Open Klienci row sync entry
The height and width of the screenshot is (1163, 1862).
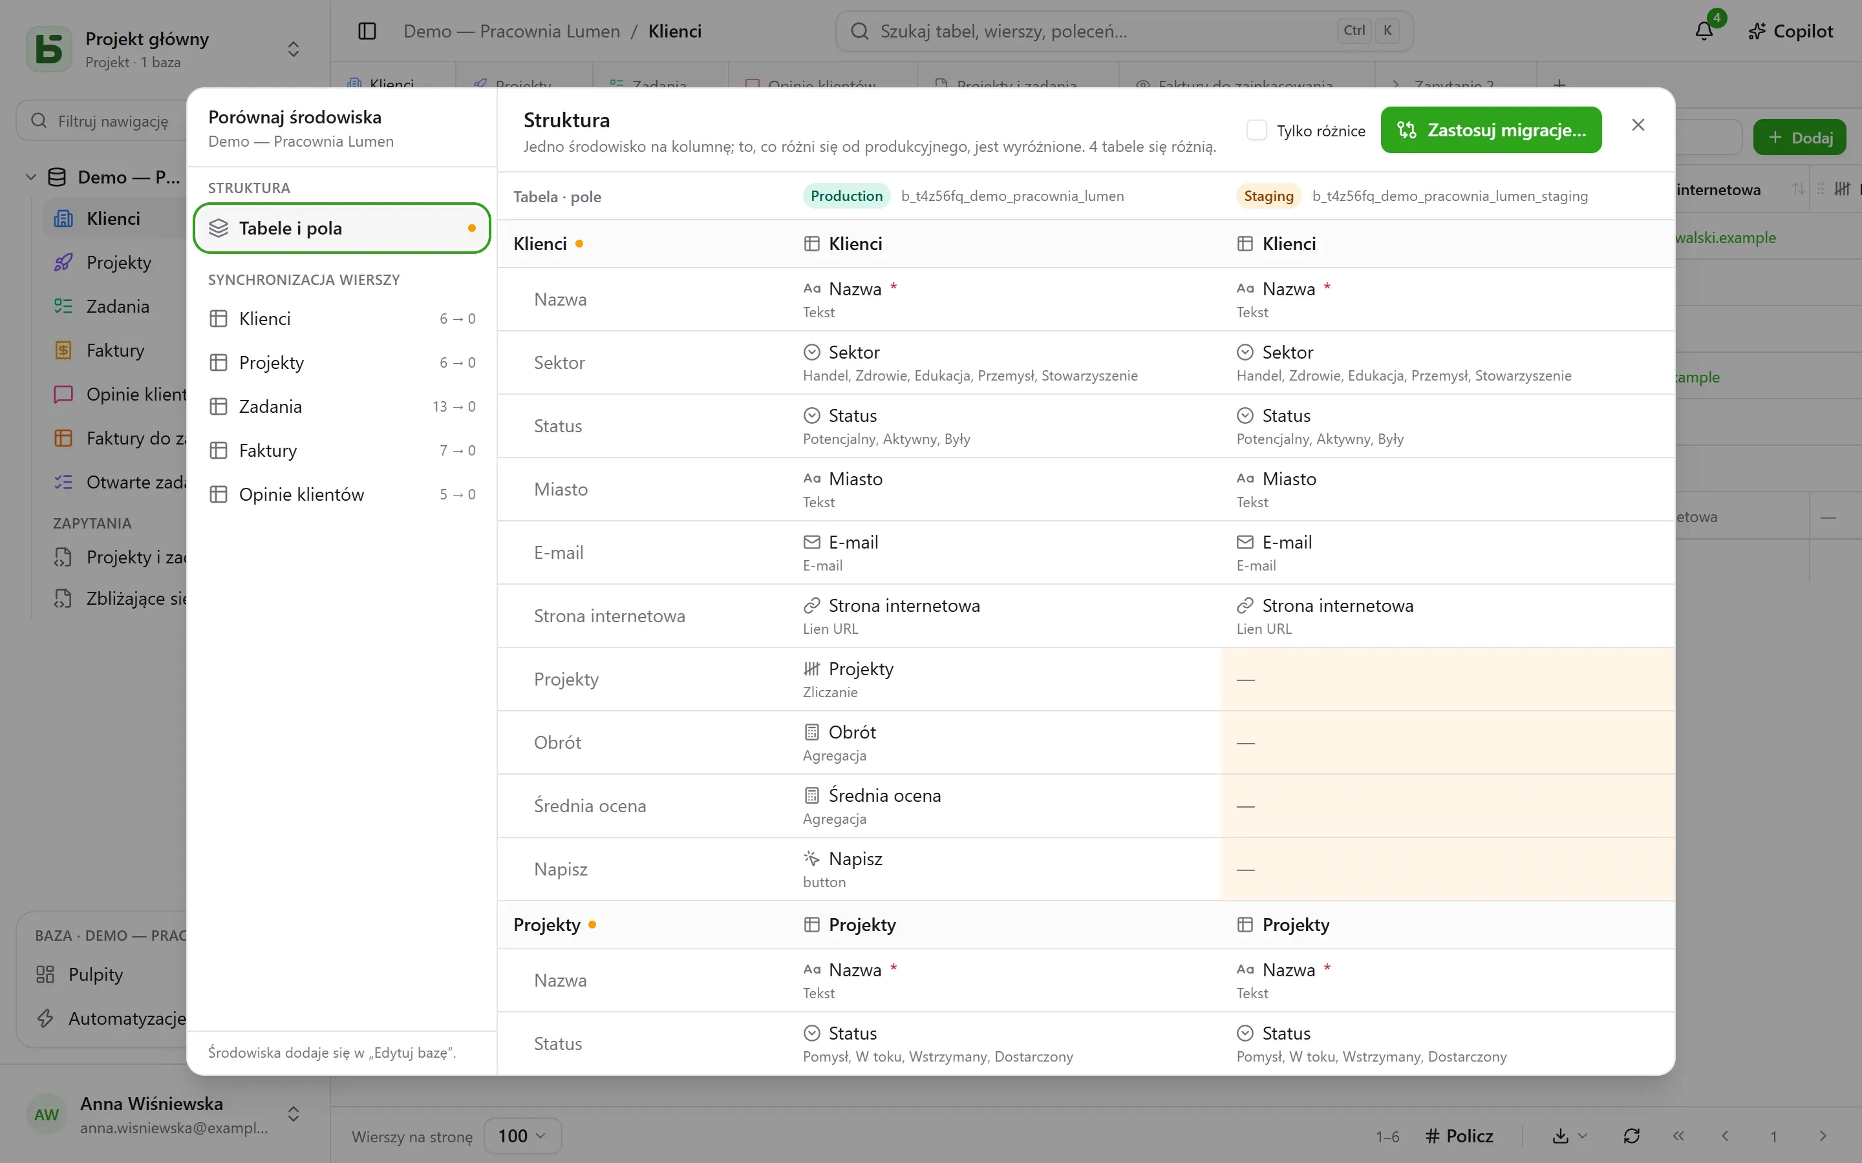[x=341, y=319]
